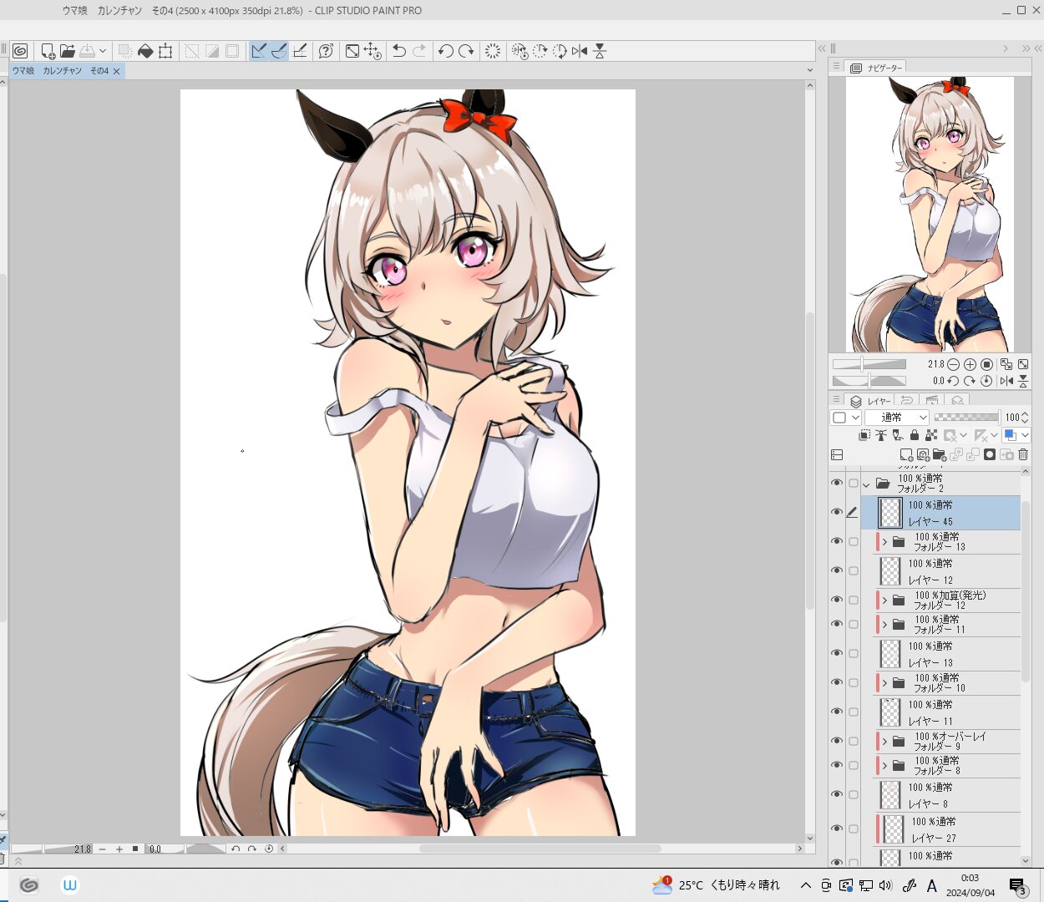The height and width of the screenshot is (902, 1044).
Task: Open the weather widget in taskbar
Action: (x=716, y=885)
